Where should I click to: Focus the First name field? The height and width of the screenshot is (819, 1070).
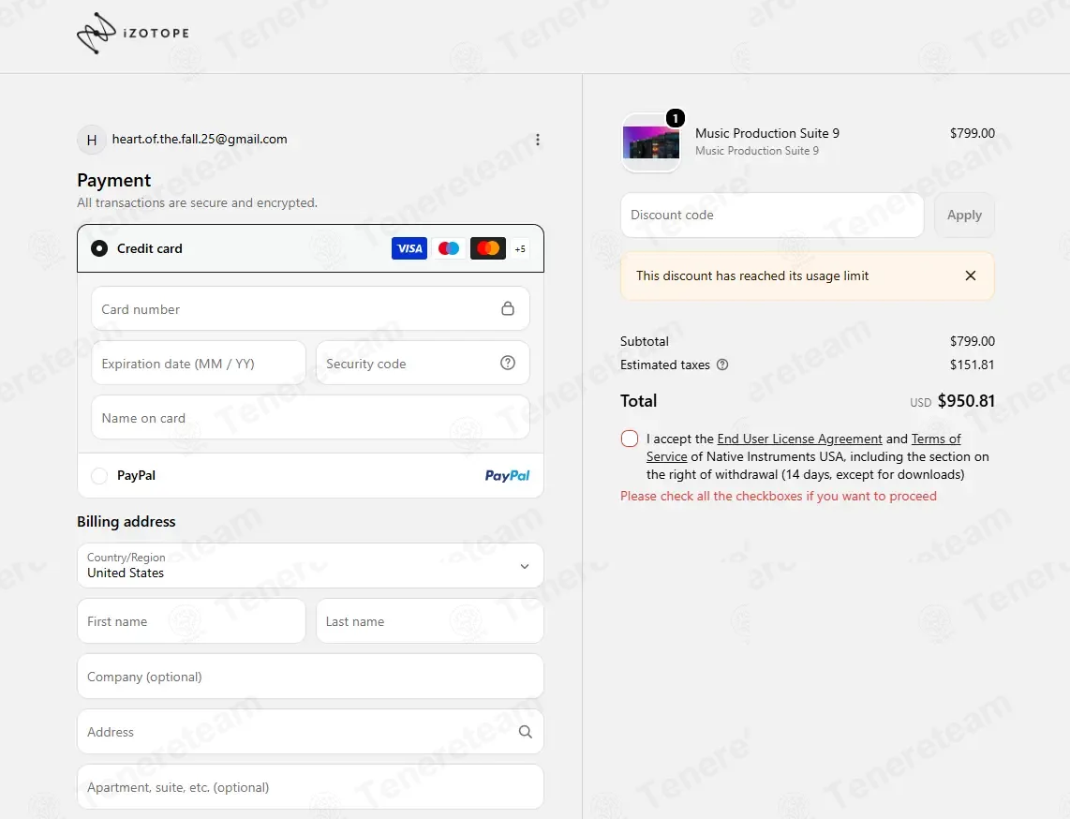point(191,621)
